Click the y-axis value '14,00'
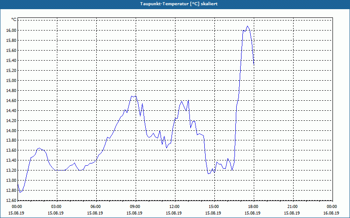Screen dimensions: 350x218 pos(12,130)
